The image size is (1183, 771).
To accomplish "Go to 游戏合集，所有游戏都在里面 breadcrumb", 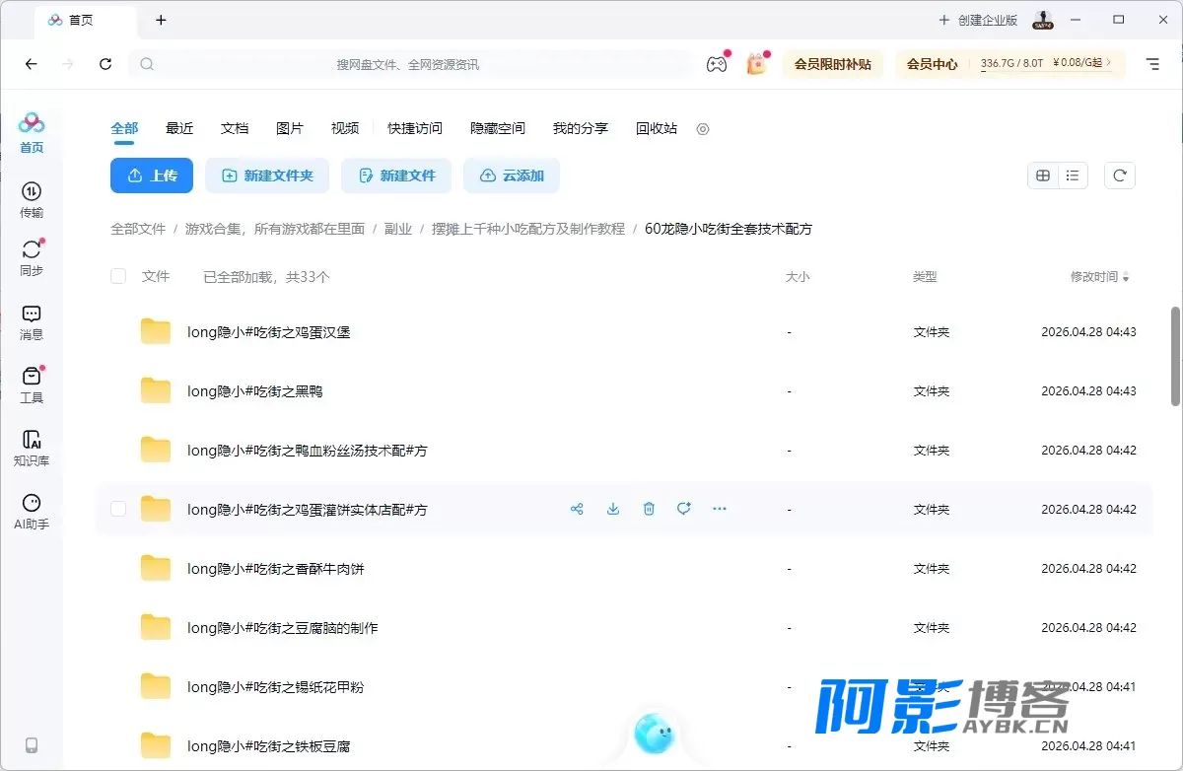I will pos(275,229).
